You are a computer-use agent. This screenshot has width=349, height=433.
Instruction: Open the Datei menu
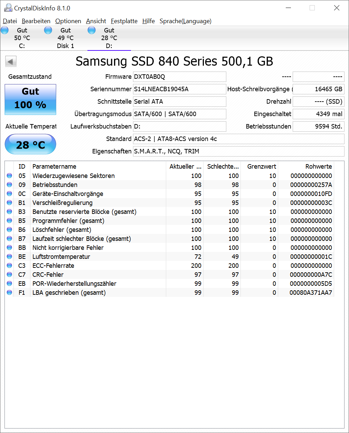coord(10,21)
